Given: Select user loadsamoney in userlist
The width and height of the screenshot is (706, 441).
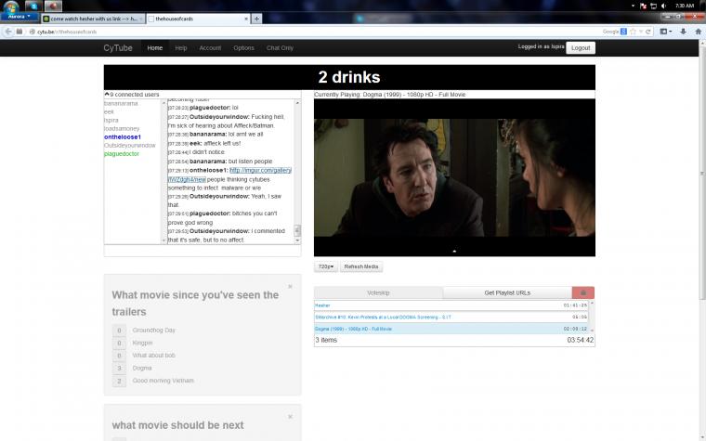Looking at the screenshot, I should coord(122,128).
